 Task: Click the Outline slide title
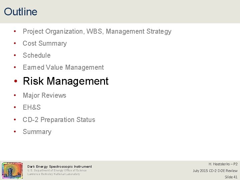[x=21, y=12]
